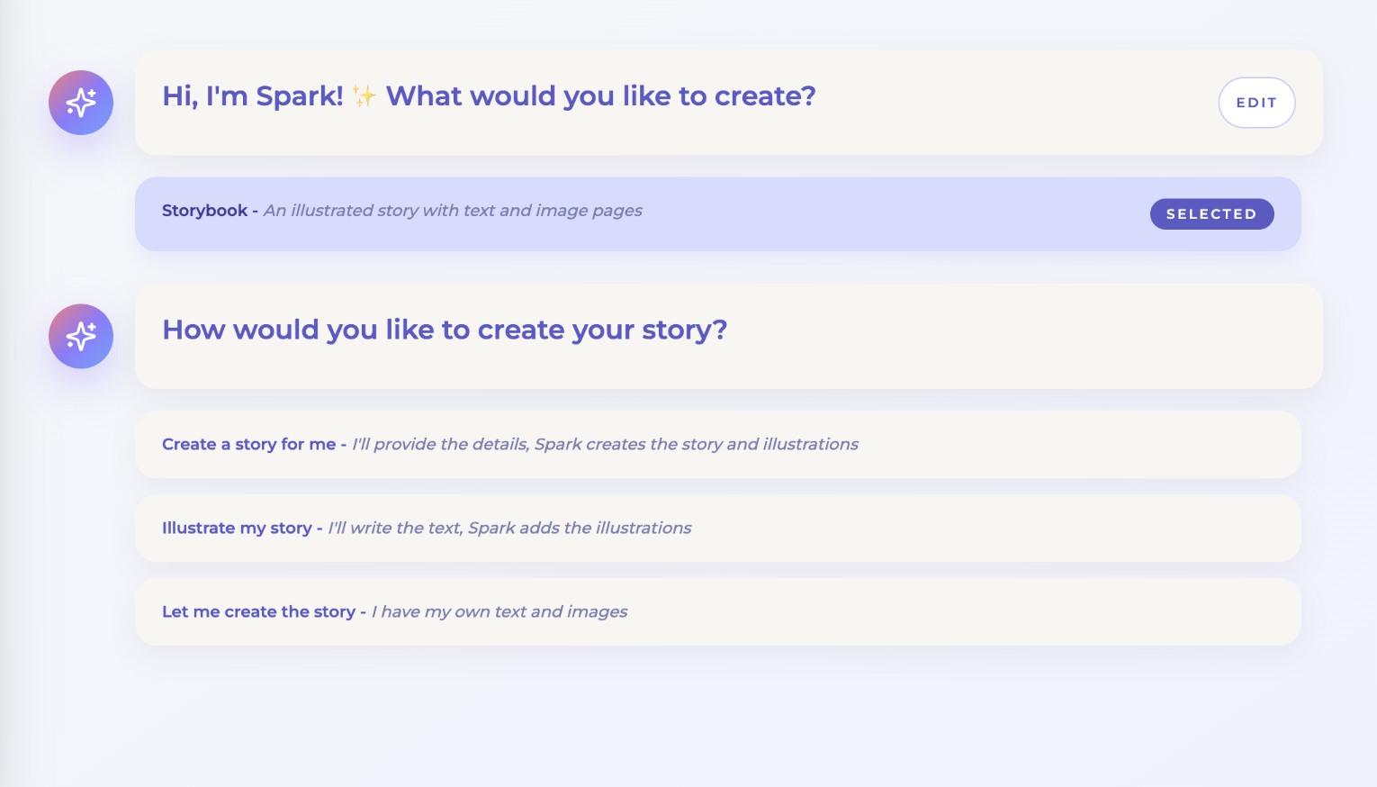Click the SELECTED badge on the Storybook option
Screen dimensions: 1377x787
(x=1211, y=213)
